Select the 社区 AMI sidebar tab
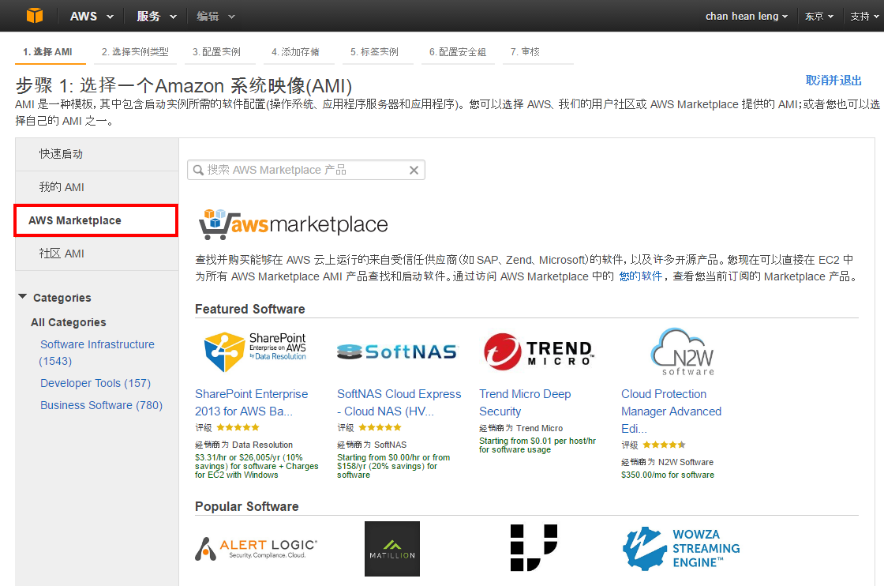This screenshot has height=586, width=884. (x=97, y=254)
